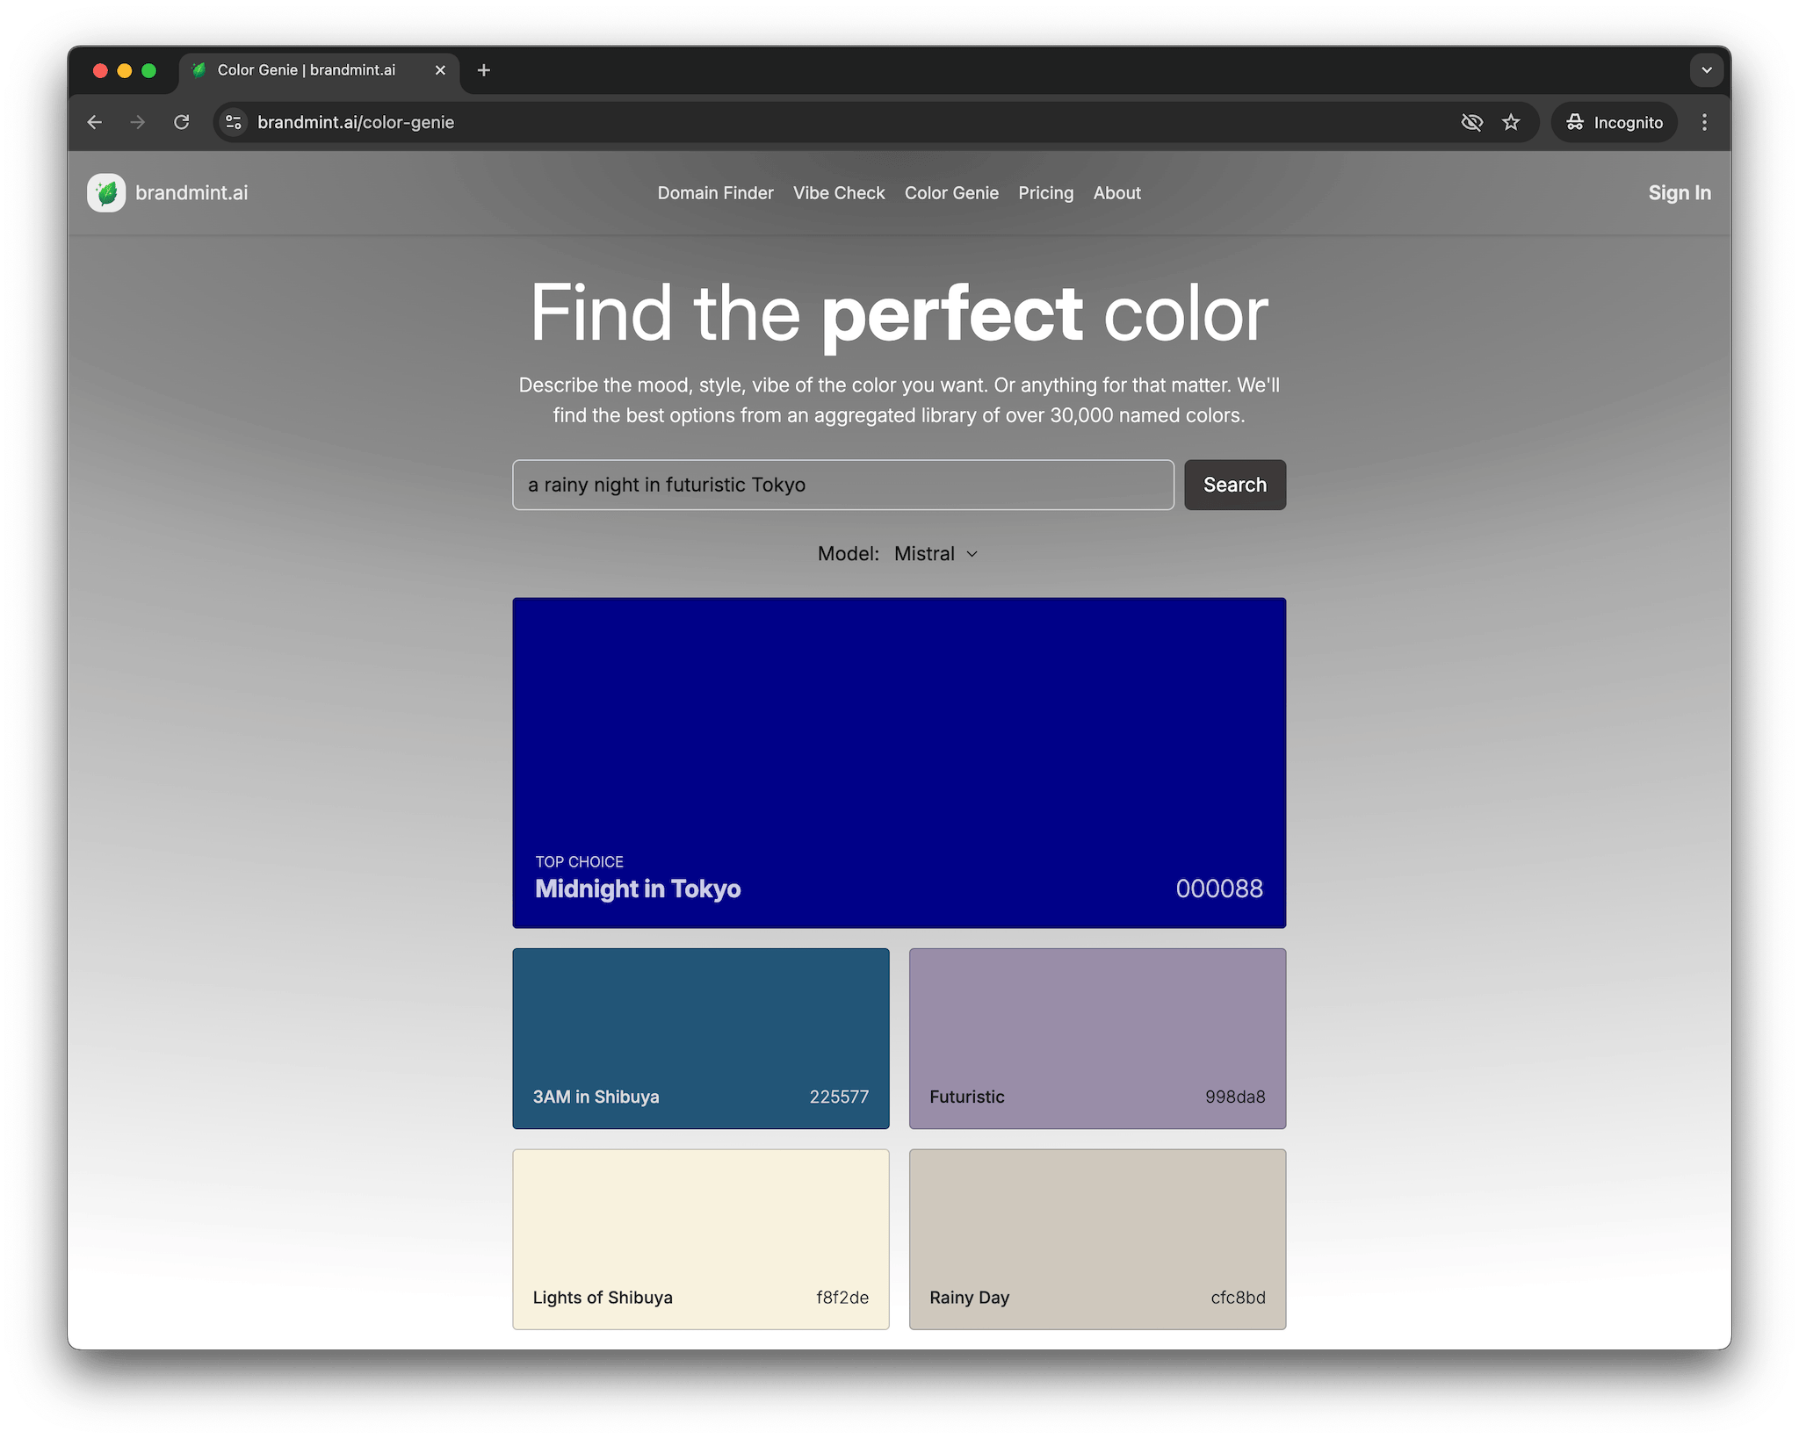Screen dimensions: 1799x1439
Task: Open Chrome three-dot menu
Action: (x=1704, y=122)
